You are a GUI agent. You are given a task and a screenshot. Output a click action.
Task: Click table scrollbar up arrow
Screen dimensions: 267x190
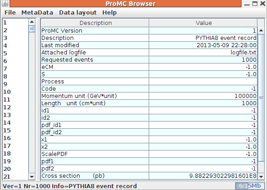tap(261, 30)
